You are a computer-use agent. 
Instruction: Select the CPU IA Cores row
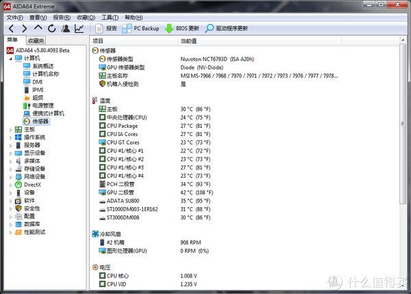245,134
